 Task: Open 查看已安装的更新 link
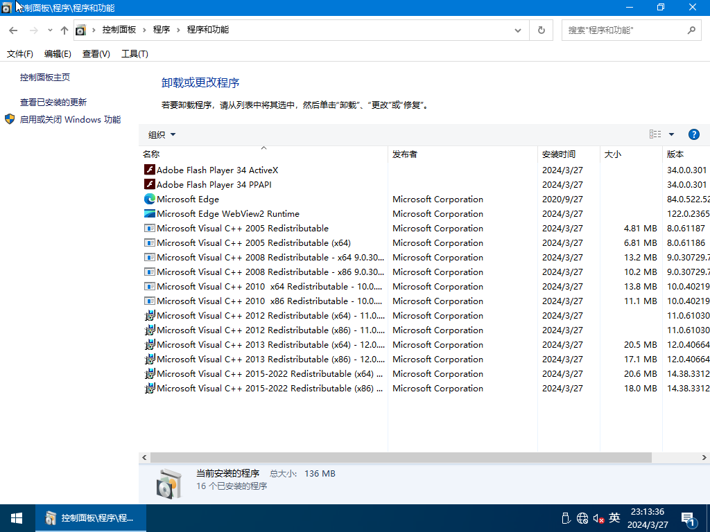tap(53, 103)
